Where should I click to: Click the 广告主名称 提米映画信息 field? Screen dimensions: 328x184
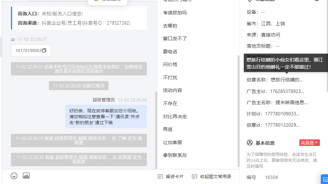click(x=277, y=103)
